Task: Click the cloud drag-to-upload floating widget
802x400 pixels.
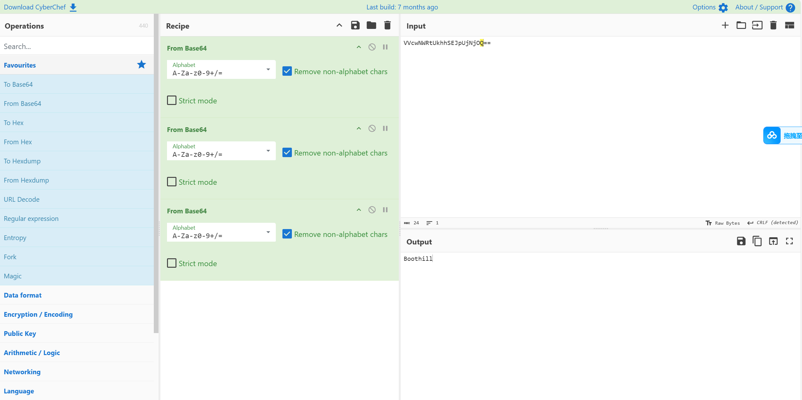Action: pyautogui.click(x=783, y=135)
